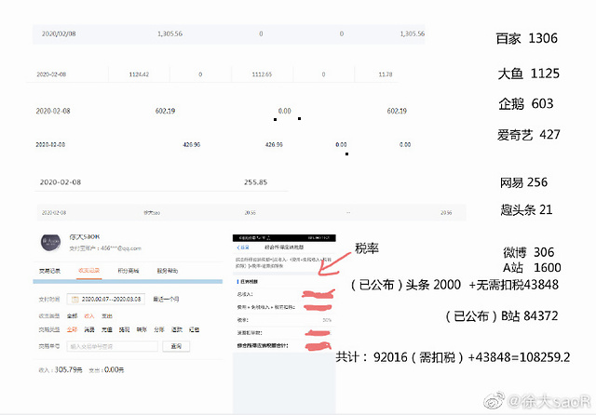Screen dimensions: 596x415
Task: Click the expense total 0.00元
Action: [x=114, y=369]
